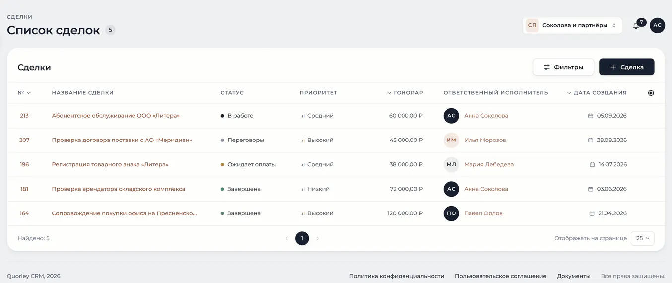Click the 120 000,00 ₽ fee cell

(x=405, y=213)
